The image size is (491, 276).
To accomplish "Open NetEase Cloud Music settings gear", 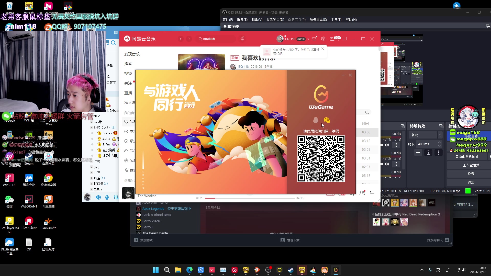I will tap(323, 39).
